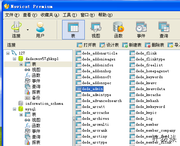Click Open Table (打开表) button
This screenshot has width=180, height=146.
point(86,45)
